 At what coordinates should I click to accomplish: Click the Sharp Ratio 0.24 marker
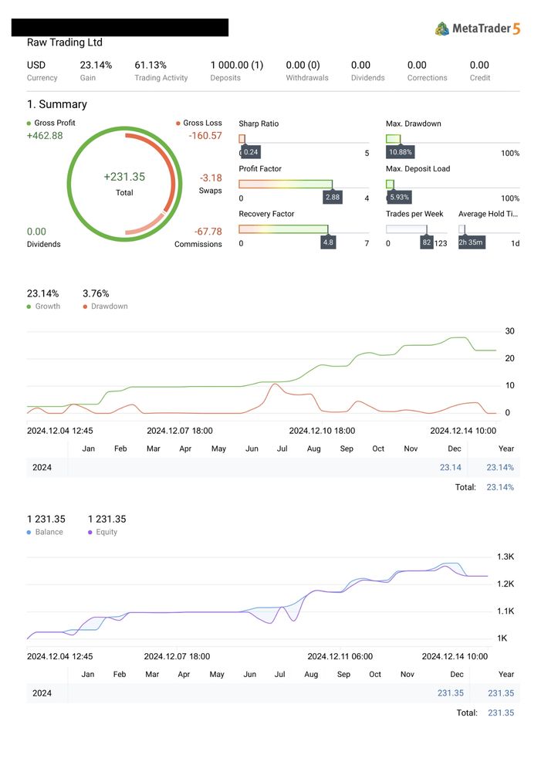(251, 152)
